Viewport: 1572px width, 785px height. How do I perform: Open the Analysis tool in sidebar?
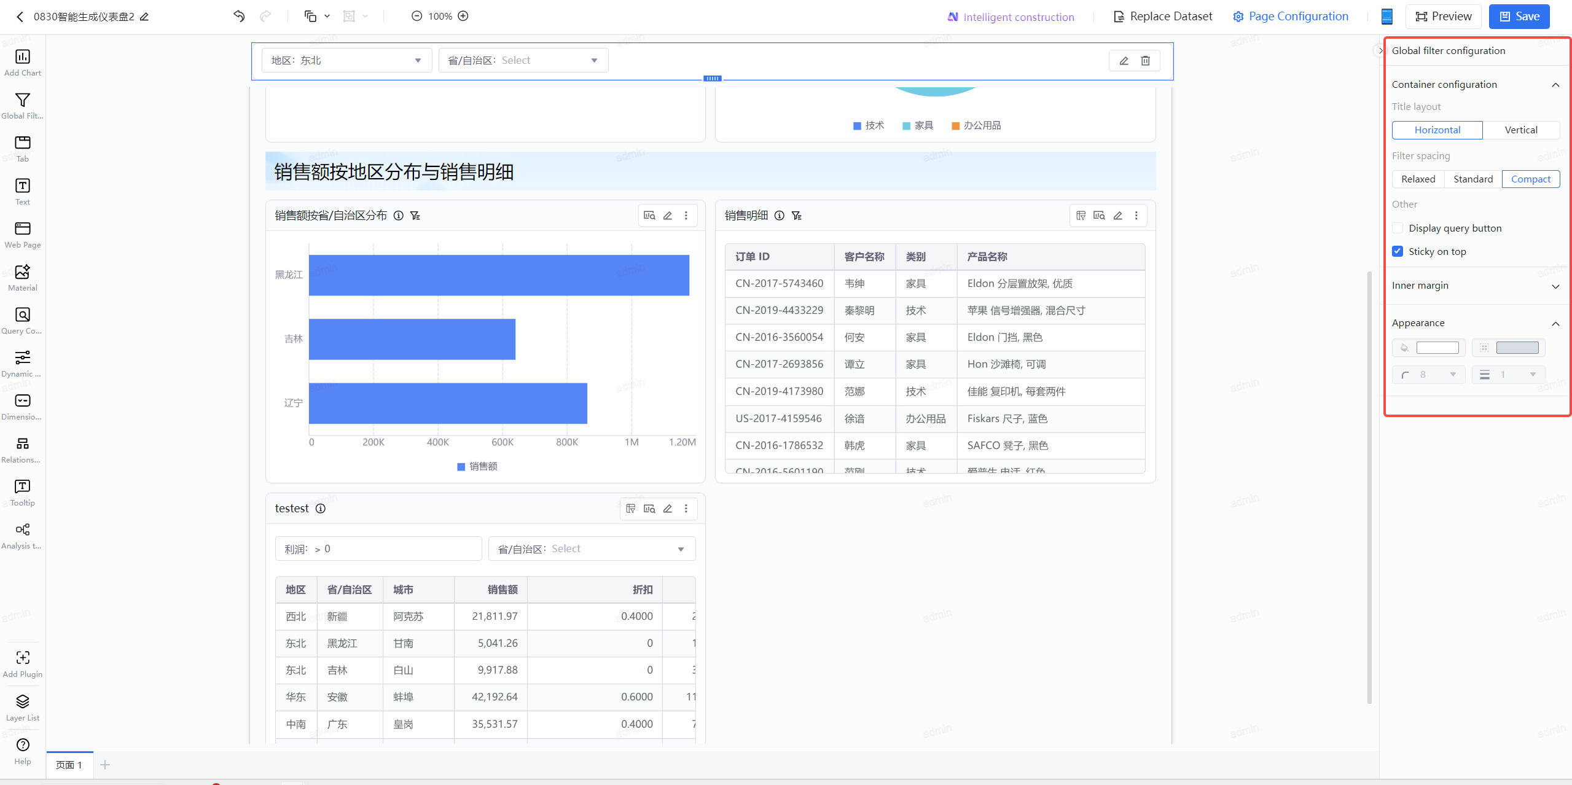23,536
